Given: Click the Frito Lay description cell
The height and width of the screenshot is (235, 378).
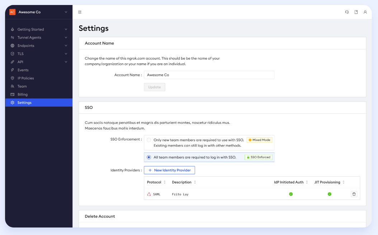Looking at the screenshot, I should click(180, 194).
